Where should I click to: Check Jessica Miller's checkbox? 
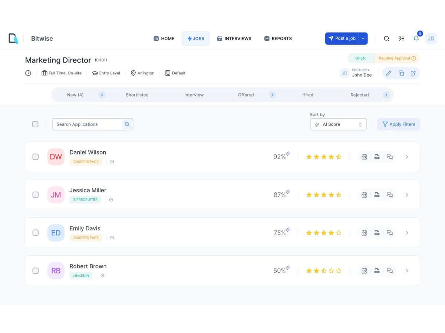(36, 195)
